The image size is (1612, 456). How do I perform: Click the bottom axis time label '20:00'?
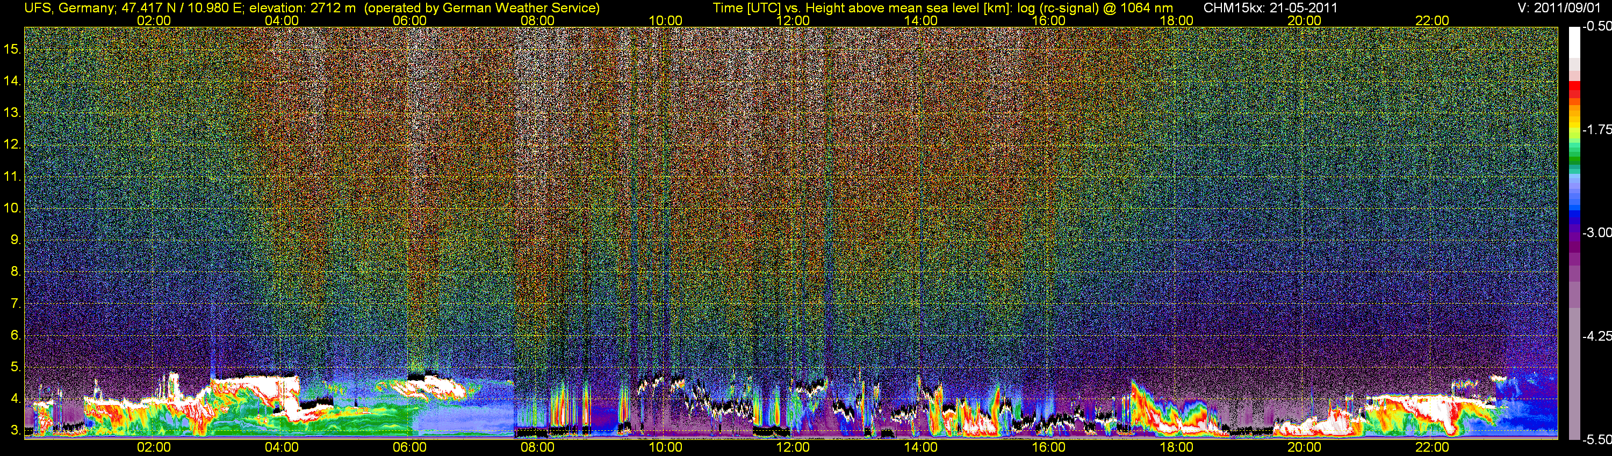1304,448
